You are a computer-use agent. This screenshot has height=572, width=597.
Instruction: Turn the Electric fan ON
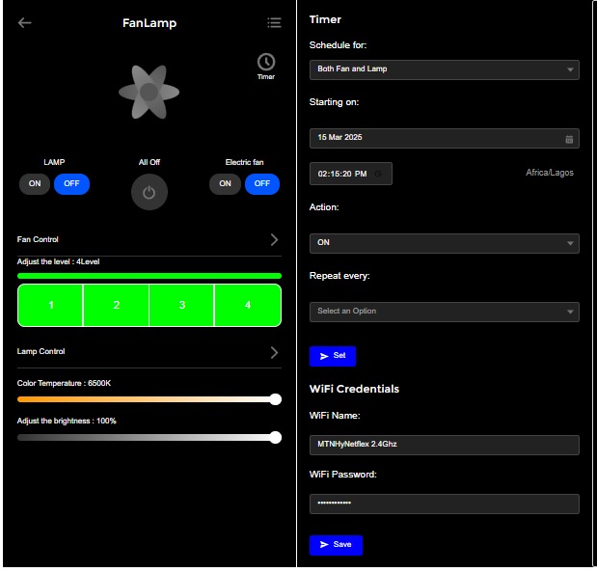(226, 183)
